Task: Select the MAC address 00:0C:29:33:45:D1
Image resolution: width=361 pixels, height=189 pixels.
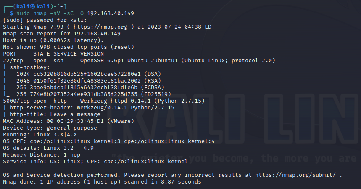Action: click(x=75, y=121)
